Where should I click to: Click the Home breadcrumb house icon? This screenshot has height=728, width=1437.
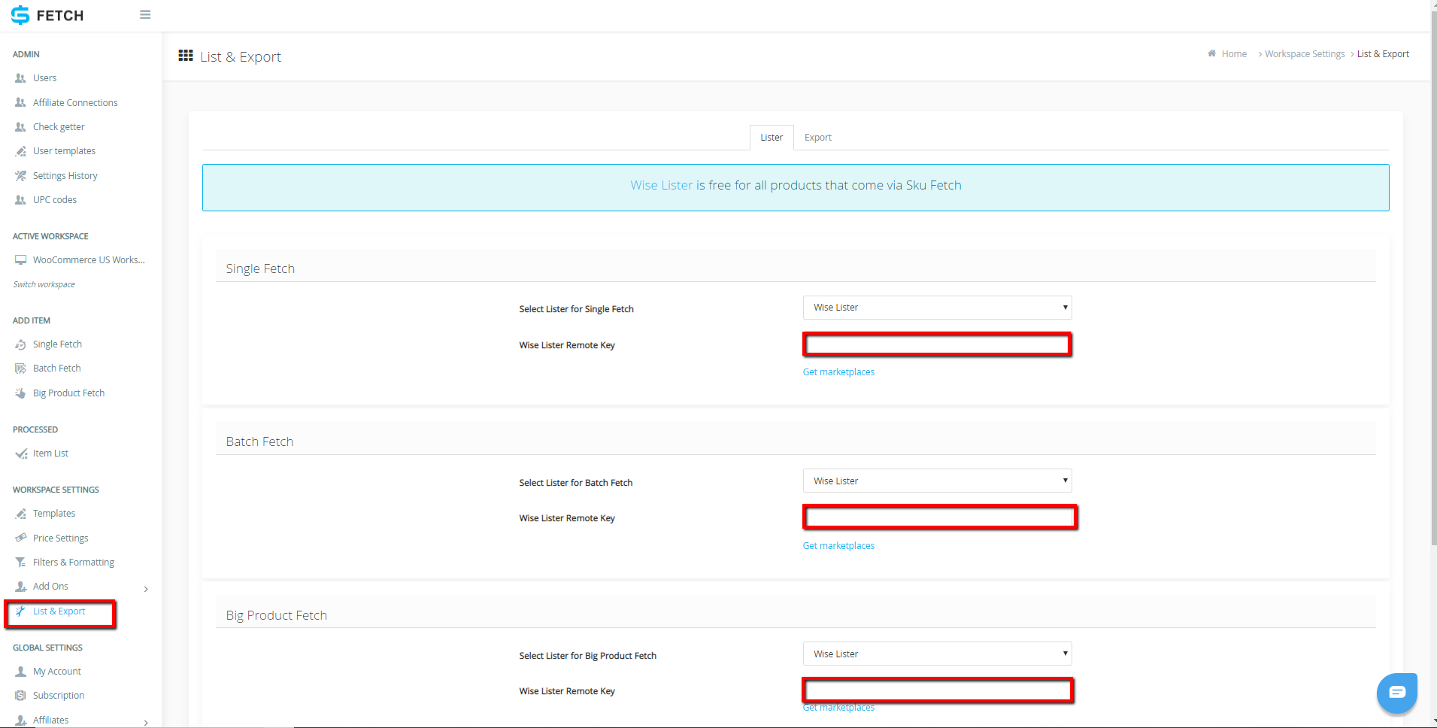pyautogui.click(x=1211, y=53)
